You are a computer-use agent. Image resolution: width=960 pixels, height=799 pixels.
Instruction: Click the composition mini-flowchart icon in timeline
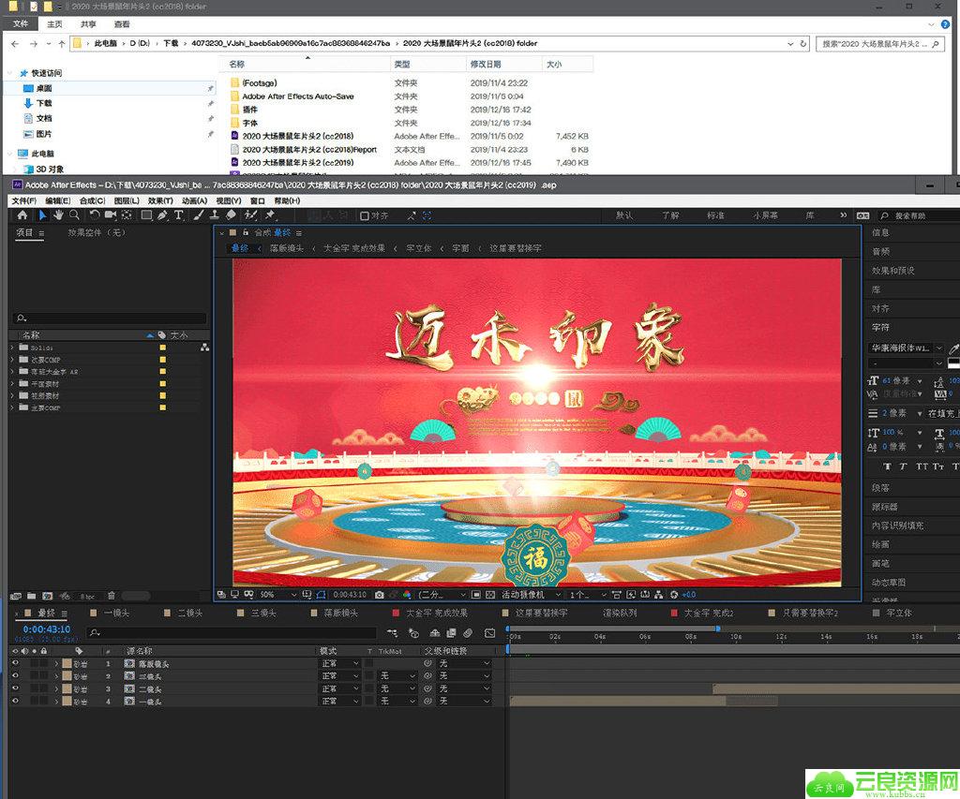pos(393,633)
